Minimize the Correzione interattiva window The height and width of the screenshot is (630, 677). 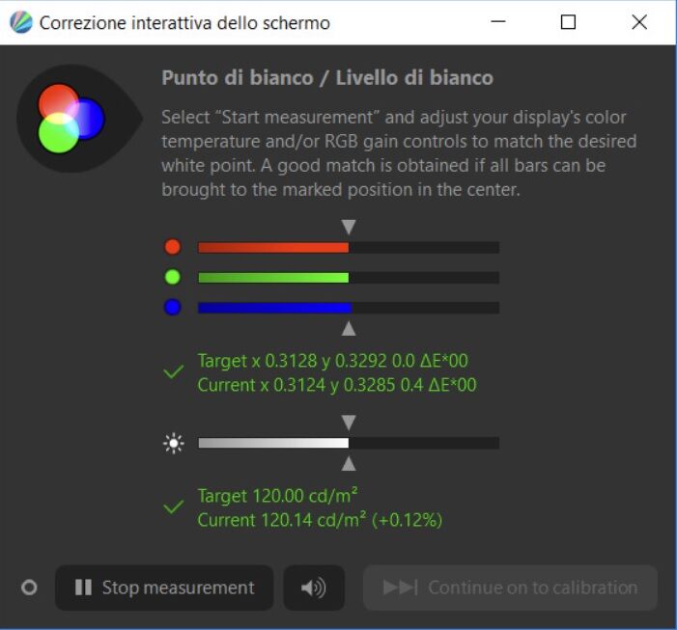click(498, 21)
